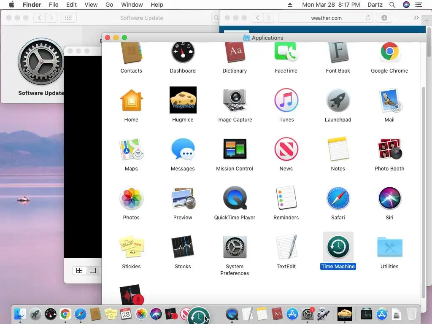This screenshot has height=324, width=432.
Task: Open the Edit menu
Action: (x=71, y=5)
